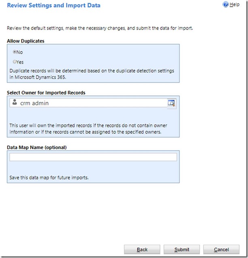Cancel the import wizard
The height and width of the screenshot is (258, 248).
point(221,249)
